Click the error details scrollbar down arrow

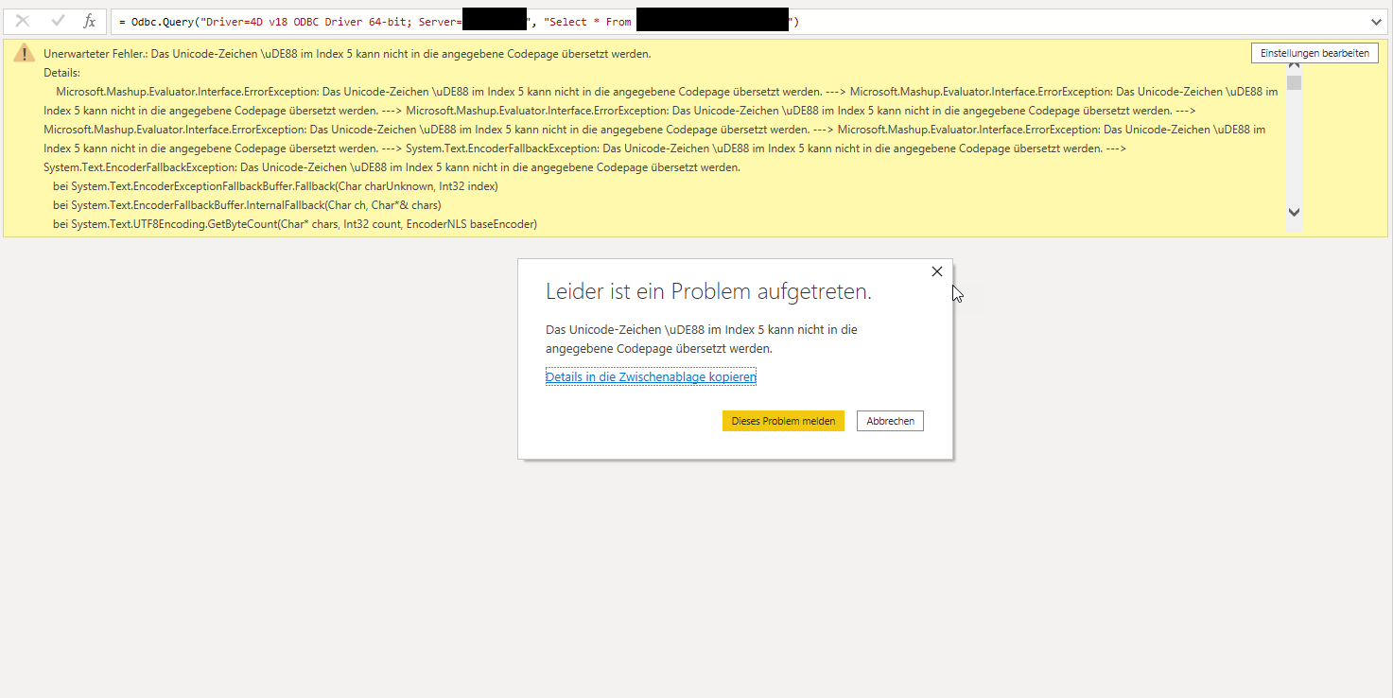(1295, 213)
